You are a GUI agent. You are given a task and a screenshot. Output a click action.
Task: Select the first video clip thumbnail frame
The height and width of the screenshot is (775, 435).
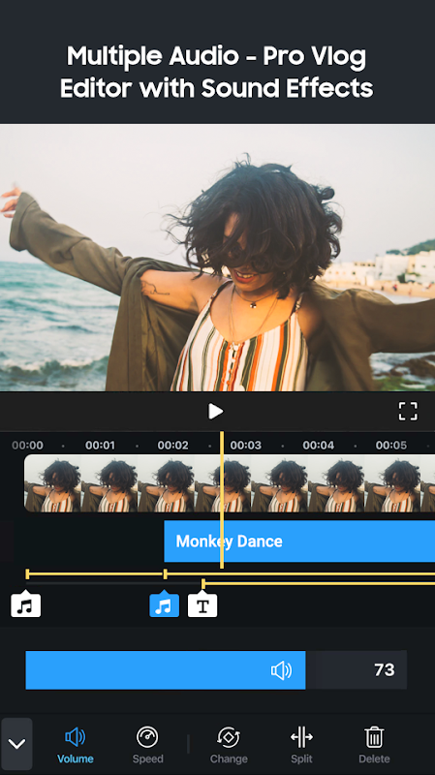(53, 482)
